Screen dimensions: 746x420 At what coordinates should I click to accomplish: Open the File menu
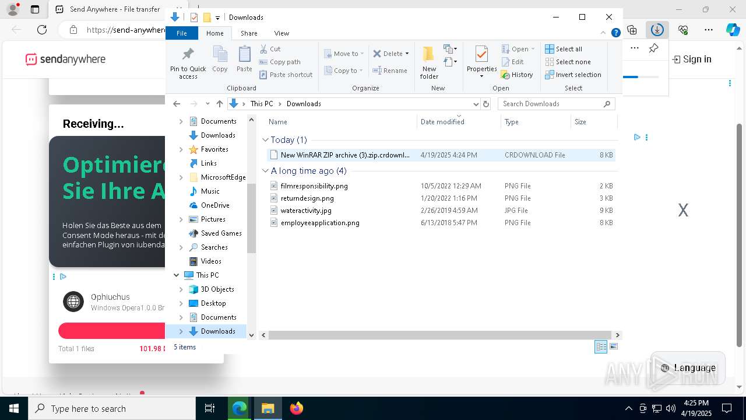[182, 33]
